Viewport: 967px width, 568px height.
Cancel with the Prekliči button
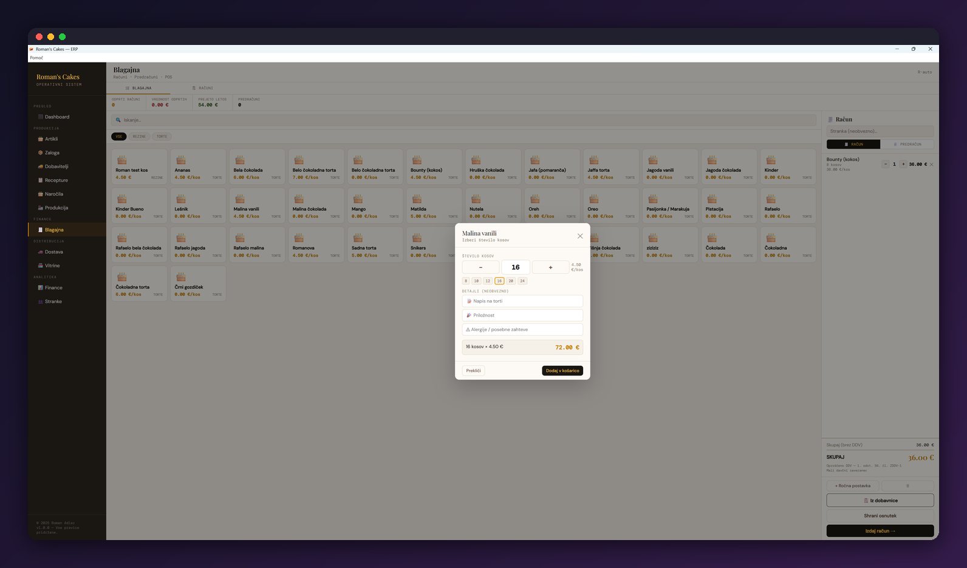tap(473, 371)
